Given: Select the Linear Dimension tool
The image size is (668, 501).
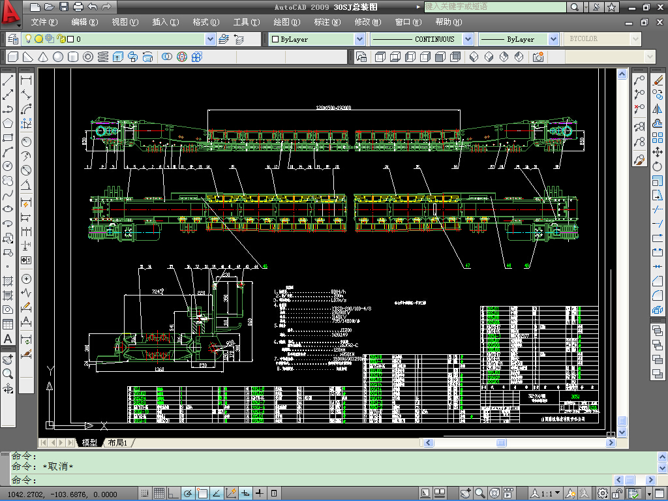Looking at the screenshot, I should (x=26, y=80).
